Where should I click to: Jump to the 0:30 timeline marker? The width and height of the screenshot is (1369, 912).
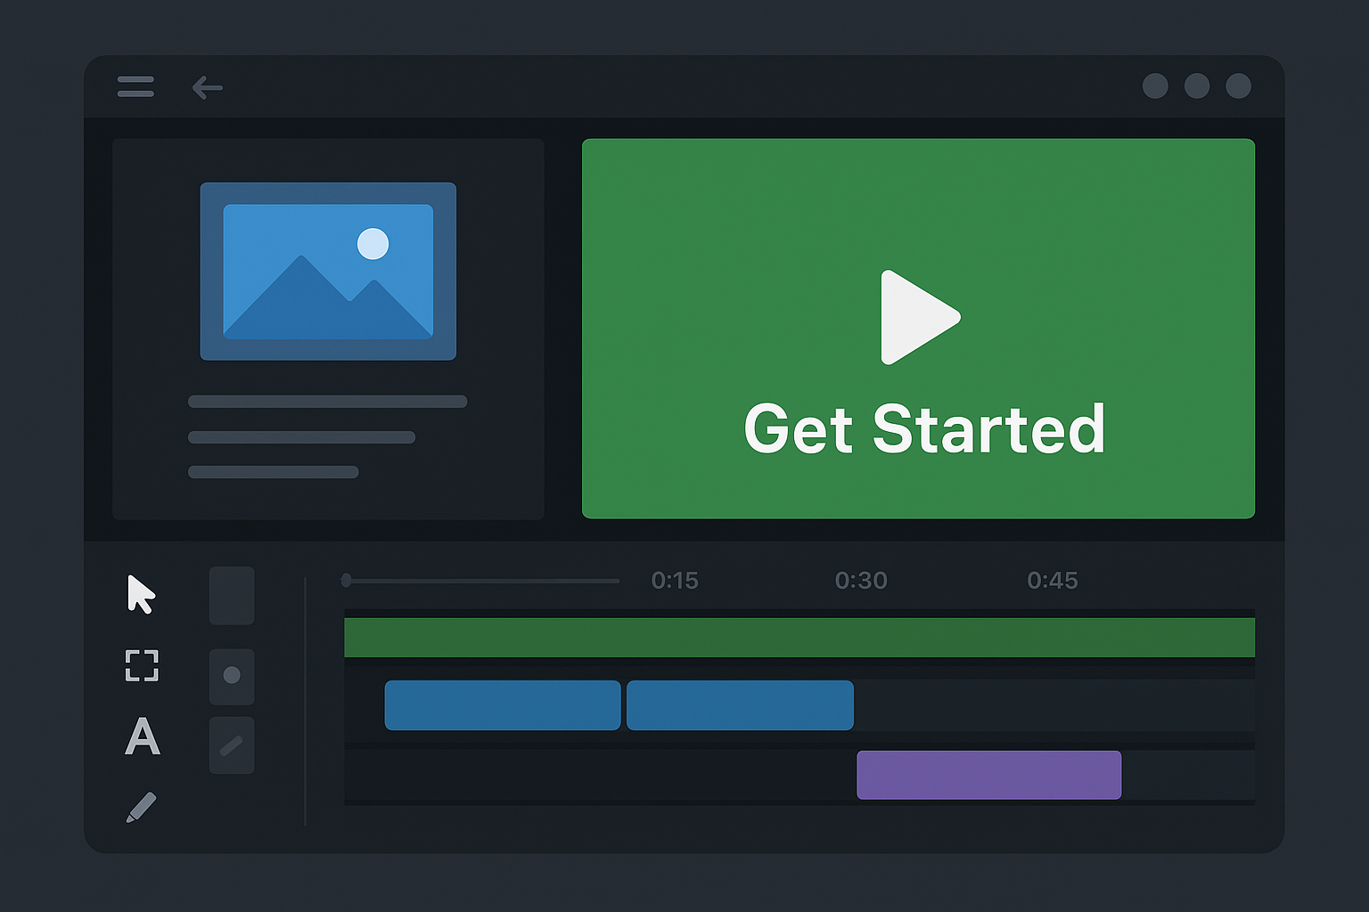coord(861,581)
